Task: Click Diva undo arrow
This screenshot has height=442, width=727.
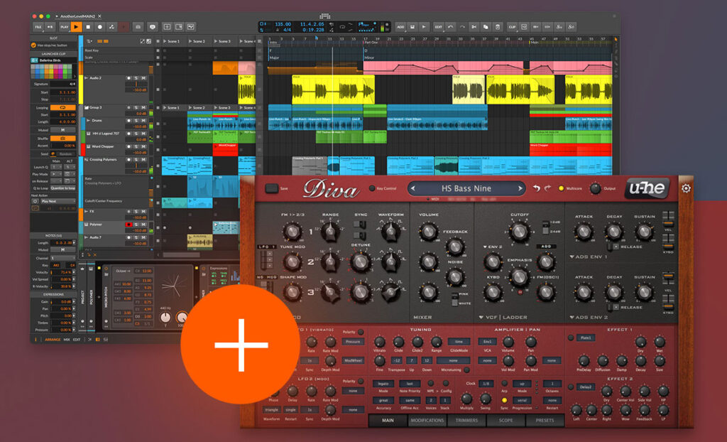Action: tap(537, 188)
